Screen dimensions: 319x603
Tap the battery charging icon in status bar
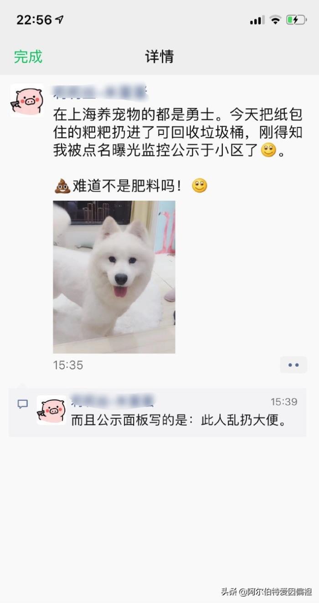[296, 20]
